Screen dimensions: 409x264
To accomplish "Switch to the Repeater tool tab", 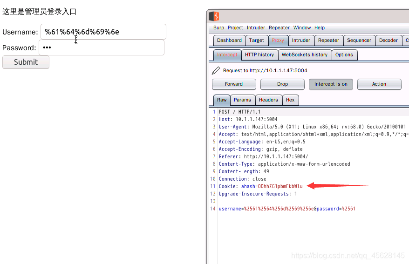I will [328, 41].
